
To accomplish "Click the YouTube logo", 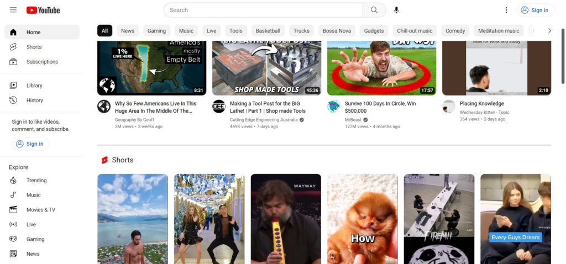I will (43, 10).
